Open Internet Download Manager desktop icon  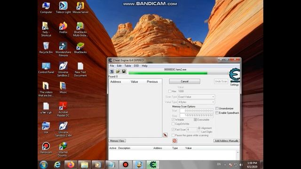(x=63, y=149)
